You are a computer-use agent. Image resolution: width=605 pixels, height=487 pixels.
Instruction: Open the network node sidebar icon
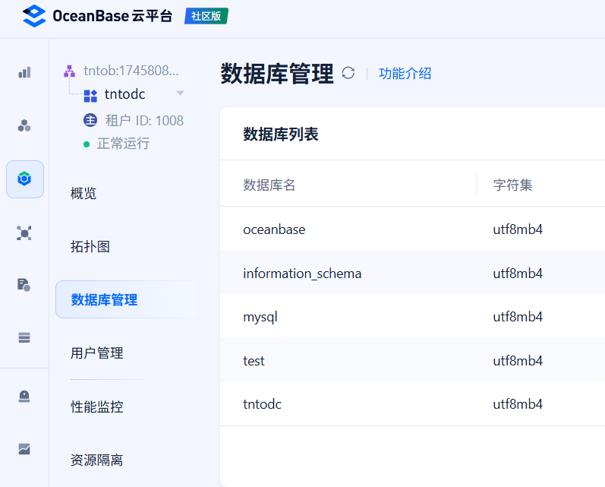click(24, 233)
